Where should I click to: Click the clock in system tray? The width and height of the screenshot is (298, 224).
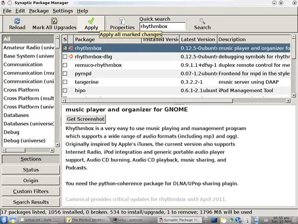click(281, 220)
